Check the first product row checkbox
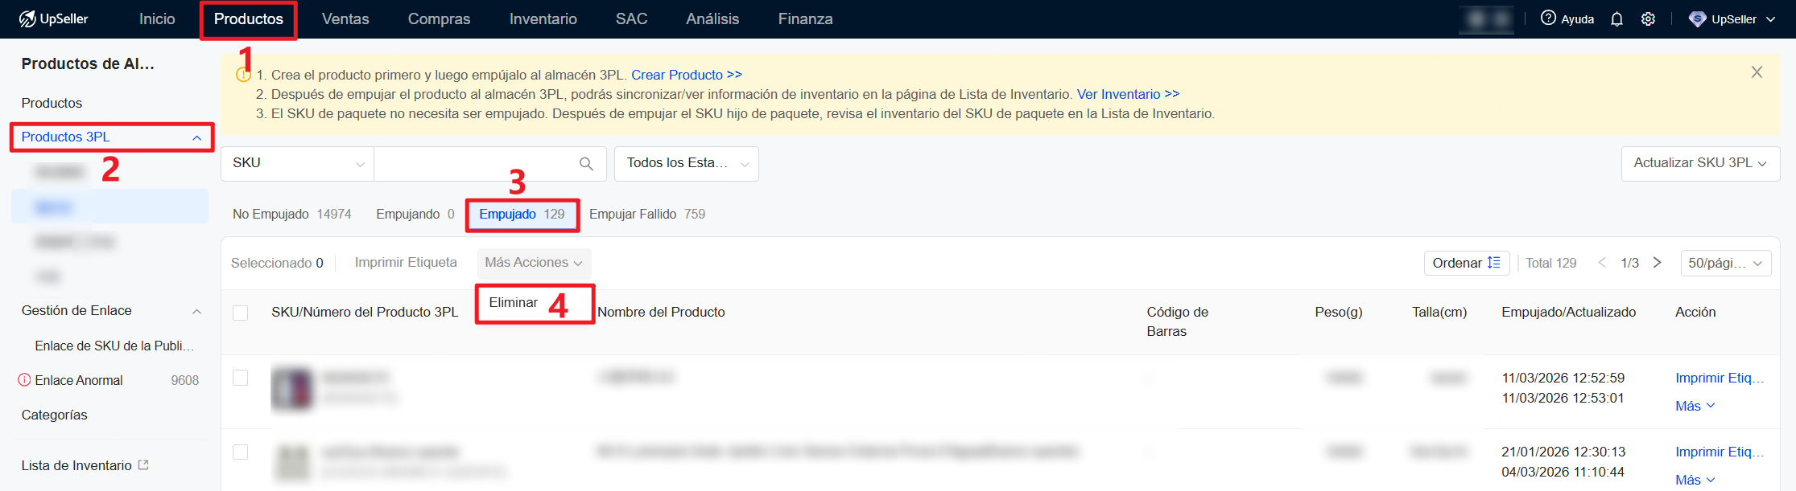Screen dimensions: 1796x491 tap(240, 377)
